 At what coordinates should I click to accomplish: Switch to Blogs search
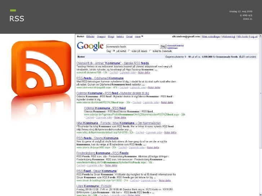(111, 37)
